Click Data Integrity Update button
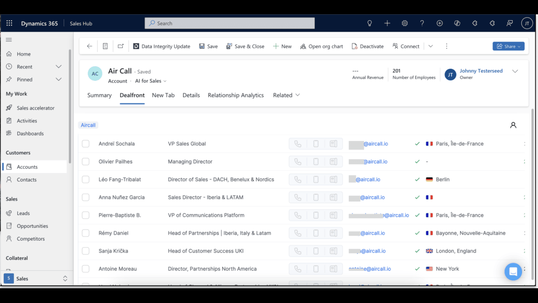538x303 pixels. click(162, 46)
